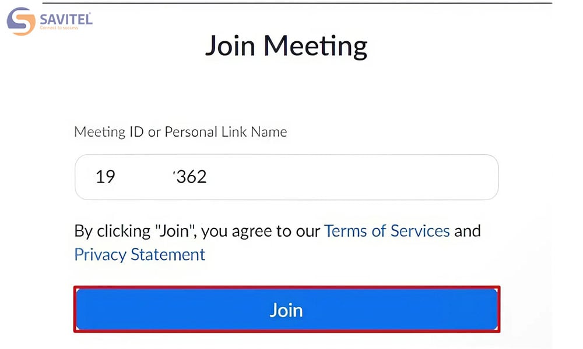
Task: Click the 'By clicking' agreement text
Action: click(113, 231)
